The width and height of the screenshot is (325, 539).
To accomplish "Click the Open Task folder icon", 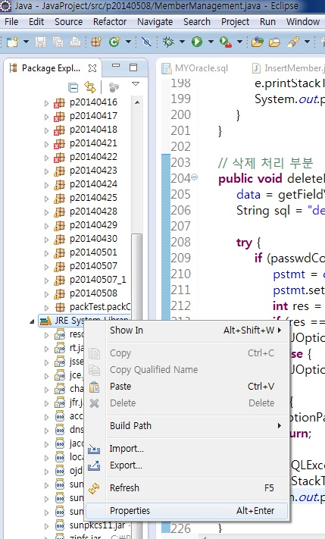I will click(x=274, y=42).
